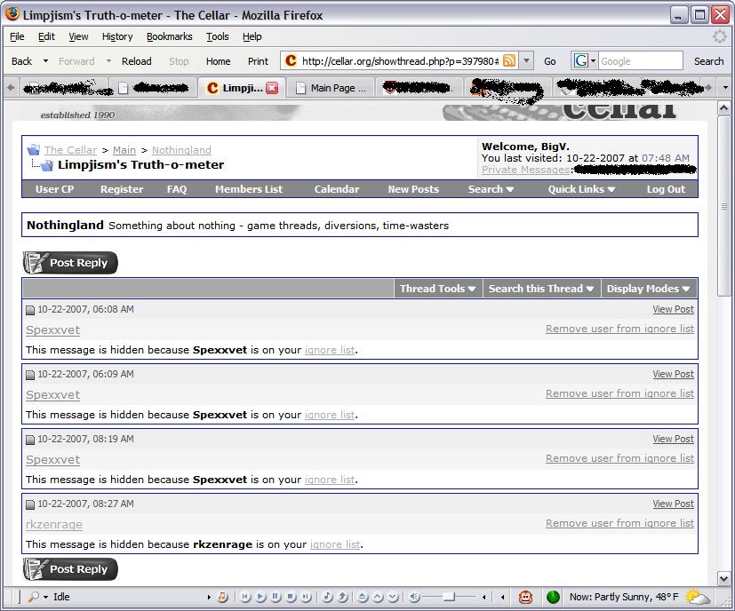Adjust the status bar volume slider

coord(449,597)
